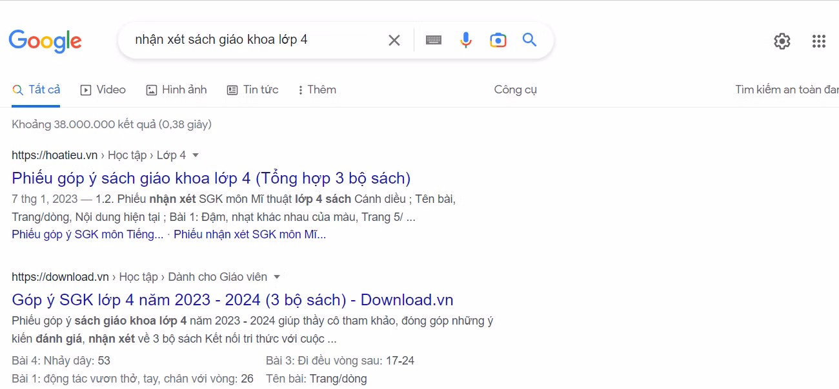Viewport: 839px width, 389px height.
Task: Switch to the Video tab
Action: tap(103, 90)
